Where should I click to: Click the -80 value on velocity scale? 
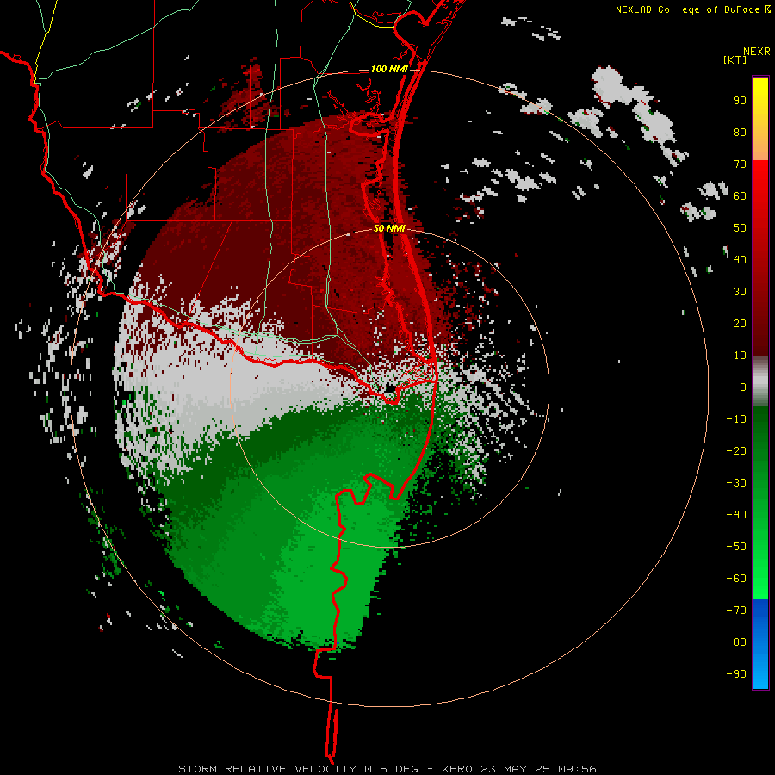(736, 642)
